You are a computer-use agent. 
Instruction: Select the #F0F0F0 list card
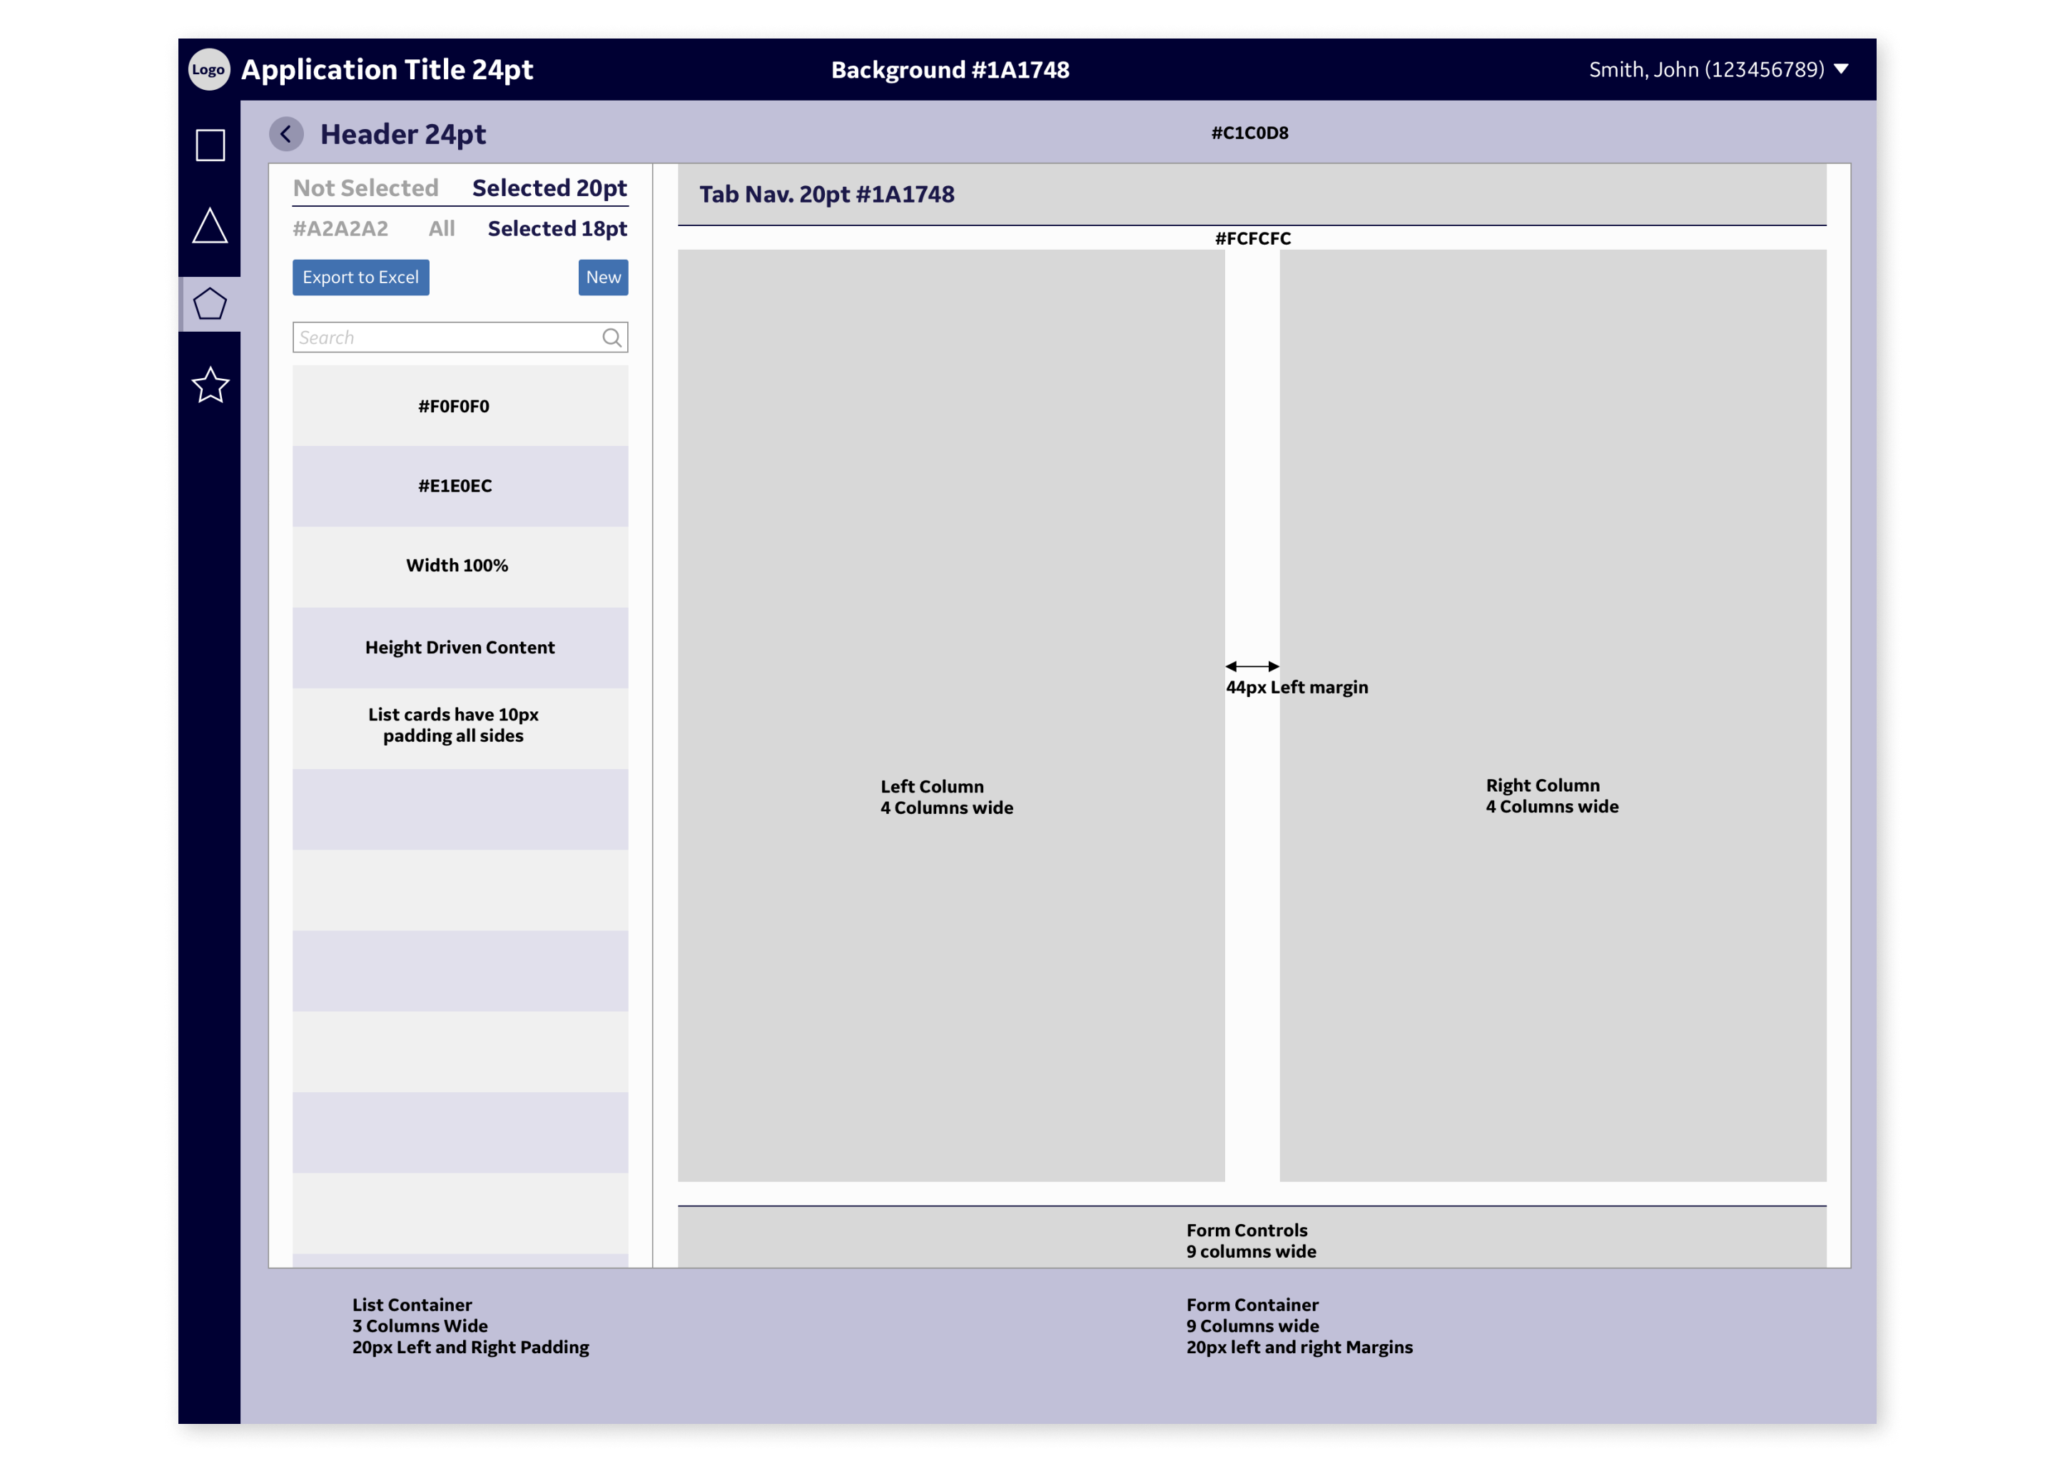pos(460,406)
